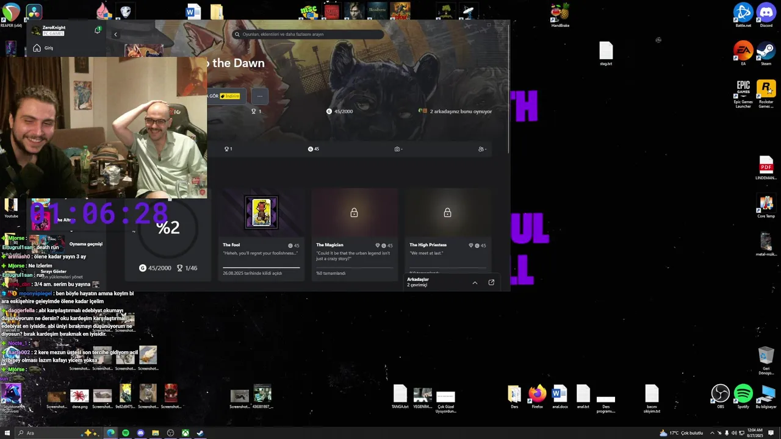Screen dimensions: 781x439
Task: Open the Core Temp desktop icon
Action: pyautogui.click(x=766, y=207)
